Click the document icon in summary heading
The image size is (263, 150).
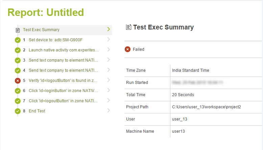128,27
